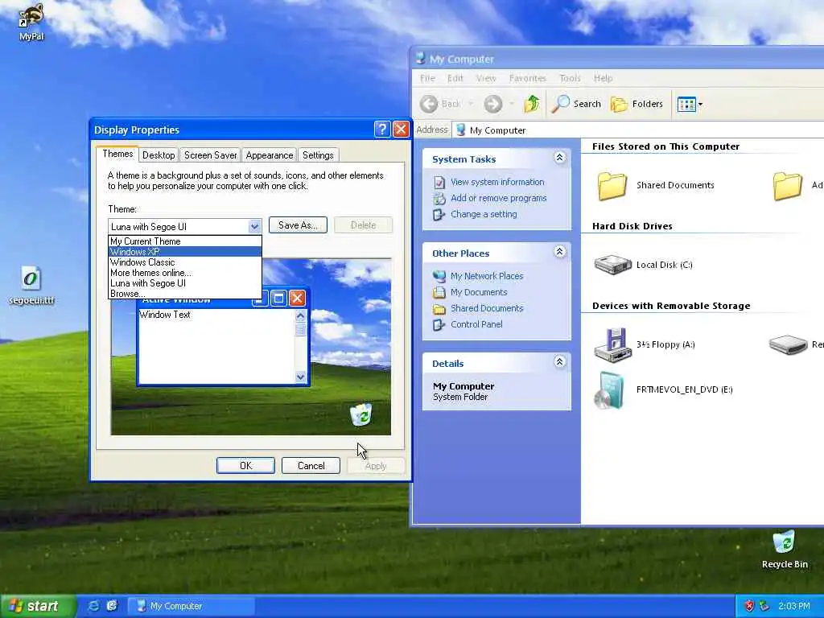The image size is (824, 618).
Task: Open the Tools menu in My Computer
Action: coord(571,78)
